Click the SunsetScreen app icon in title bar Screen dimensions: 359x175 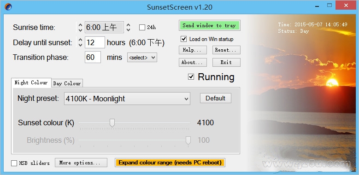(x=8, y=7)
